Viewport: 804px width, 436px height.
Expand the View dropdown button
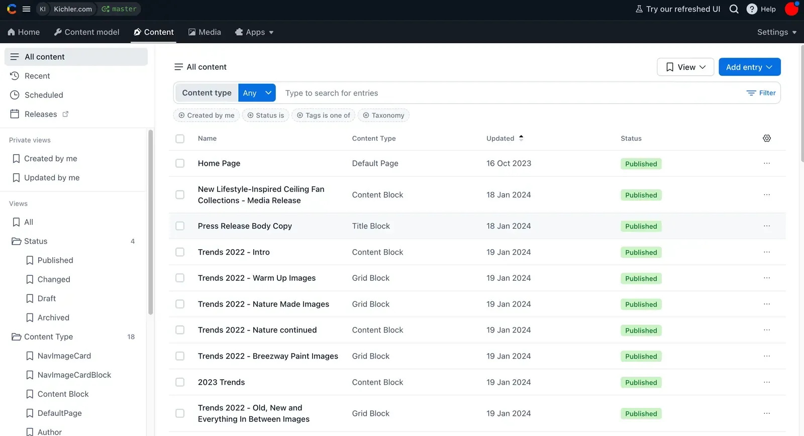(685, 67)
